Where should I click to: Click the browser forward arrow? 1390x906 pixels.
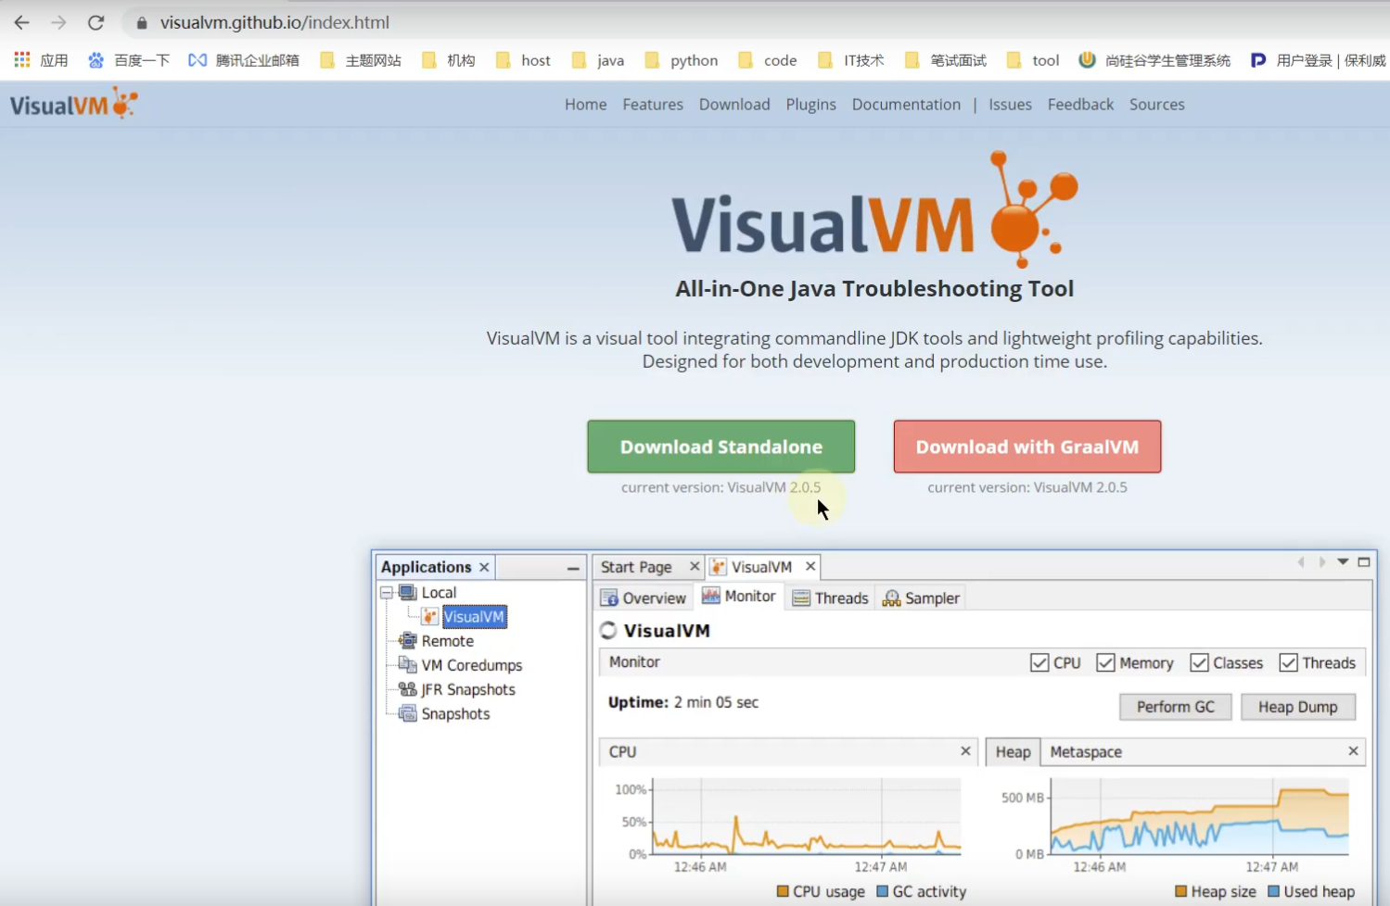[x=58, y=22]
